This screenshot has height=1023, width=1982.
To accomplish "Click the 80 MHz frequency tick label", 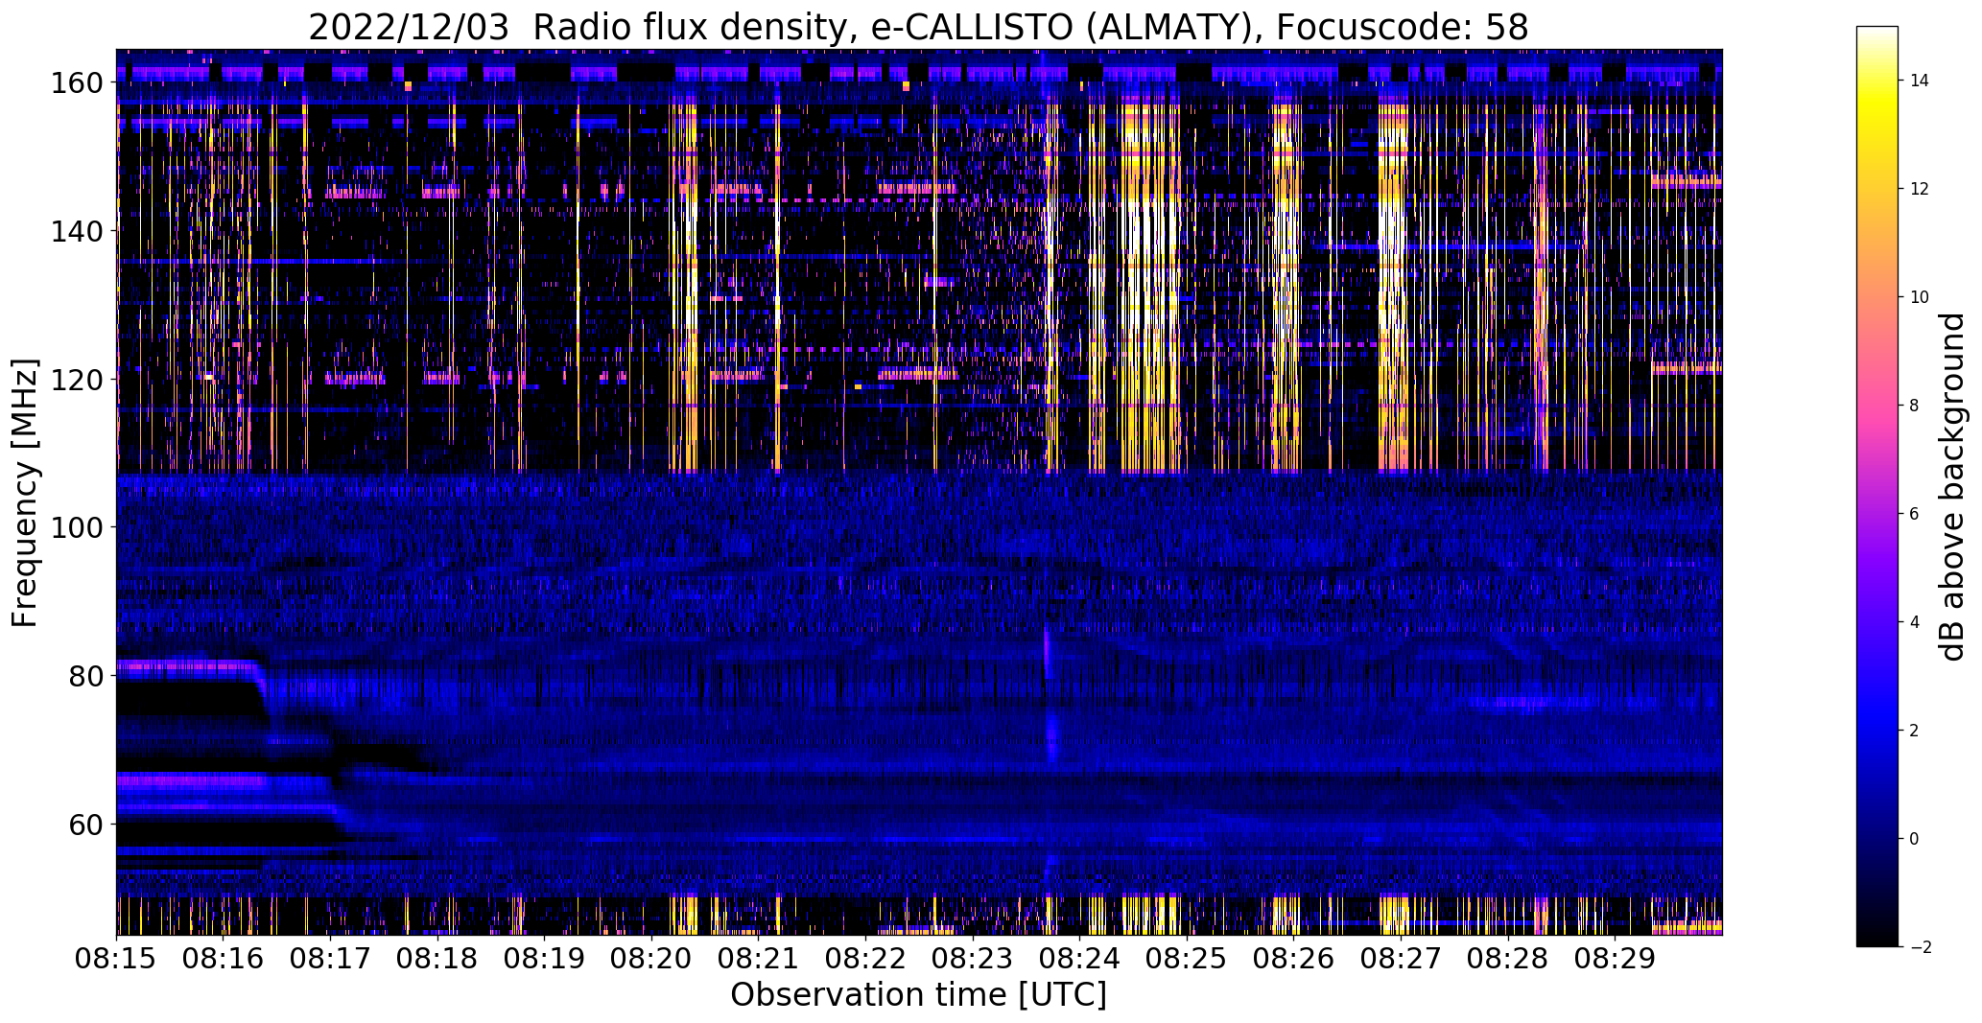I will coord(87,676).
